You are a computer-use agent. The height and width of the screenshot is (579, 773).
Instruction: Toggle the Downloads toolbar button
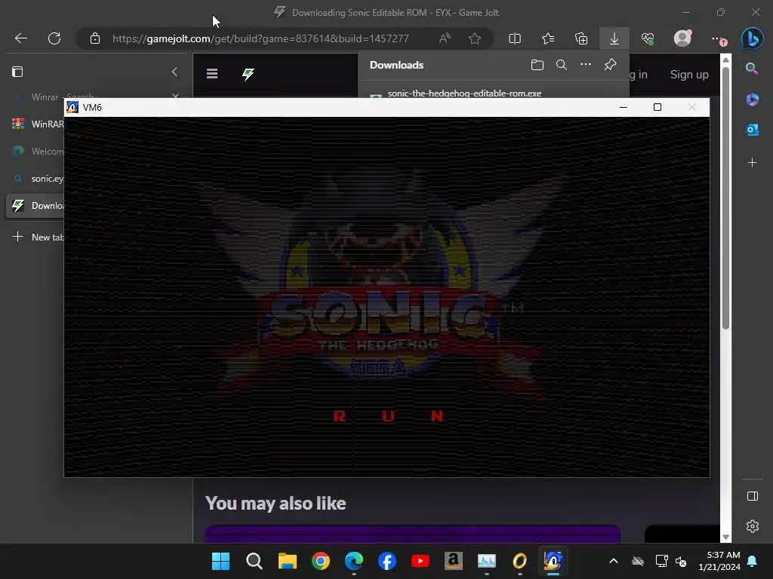(x=614, y=38)
